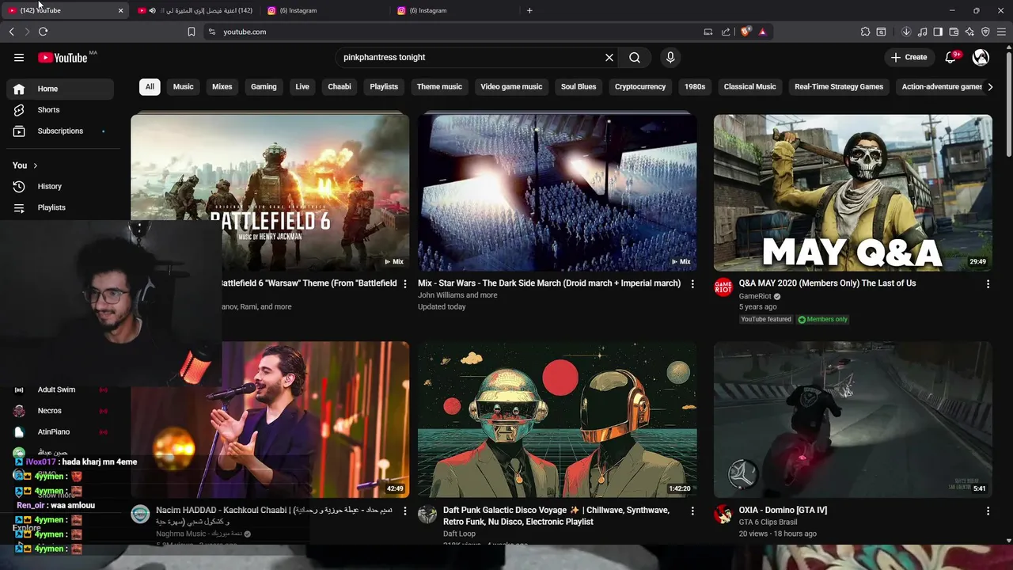
Task: Bookmark this page via bookmark icon
Action: [x=192, y=32]
